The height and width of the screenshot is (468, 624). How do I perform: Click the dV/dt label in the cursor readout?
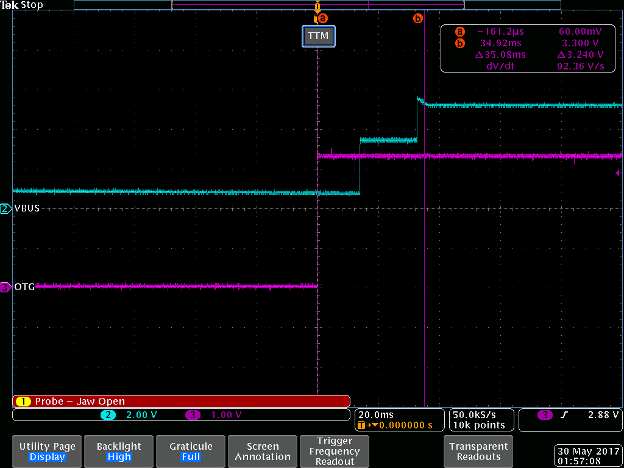500,66
